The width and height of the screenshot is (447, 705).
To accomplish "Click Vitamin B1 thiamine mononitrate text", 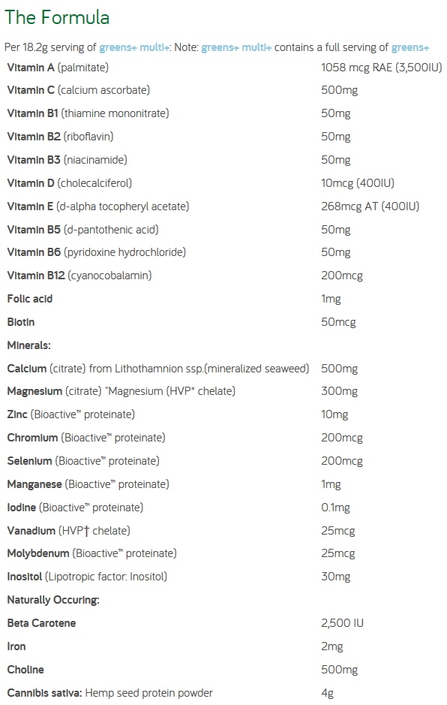I will click(x=88, y=113).
